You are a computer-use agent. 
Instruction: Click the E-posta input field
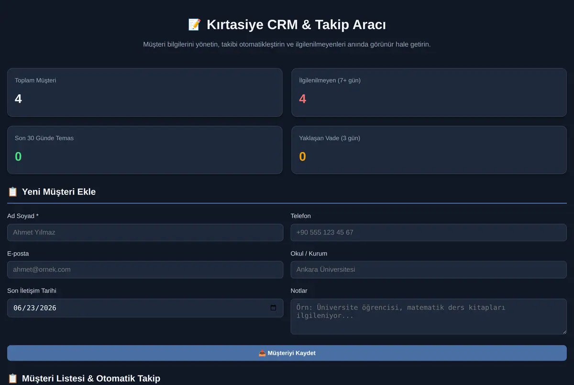(x=145, y=270)
